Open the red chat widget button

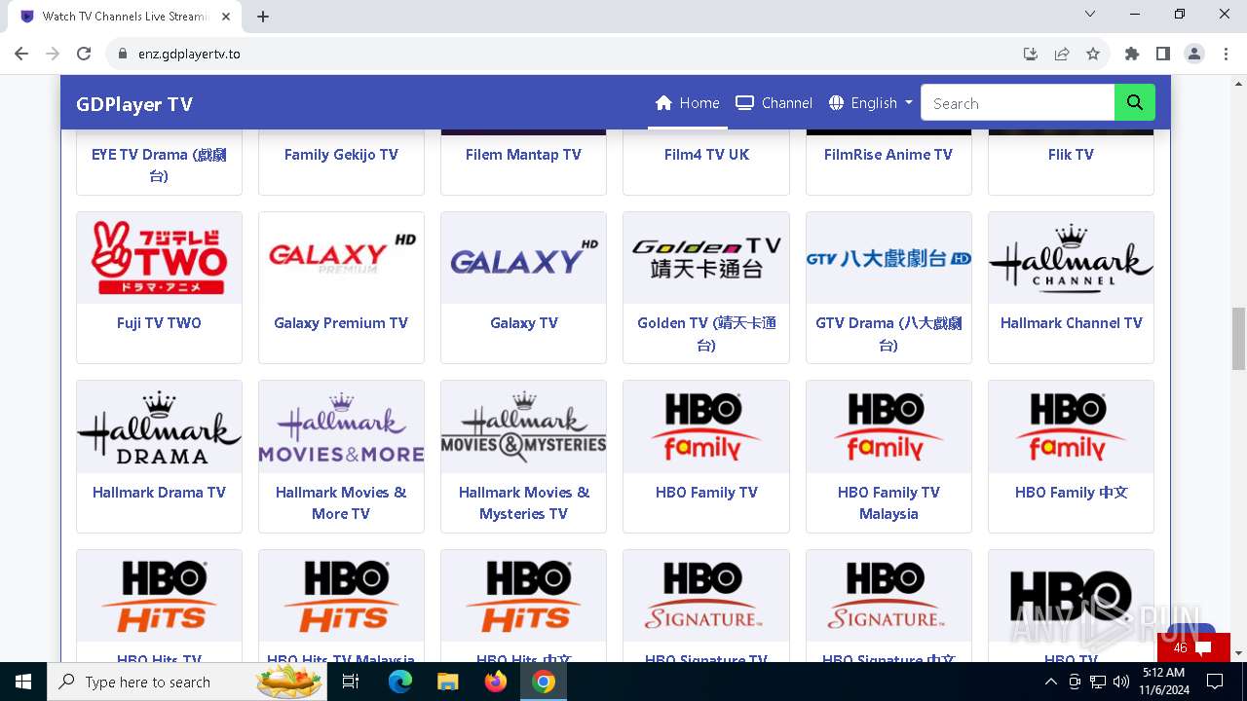coord(1194,647)
